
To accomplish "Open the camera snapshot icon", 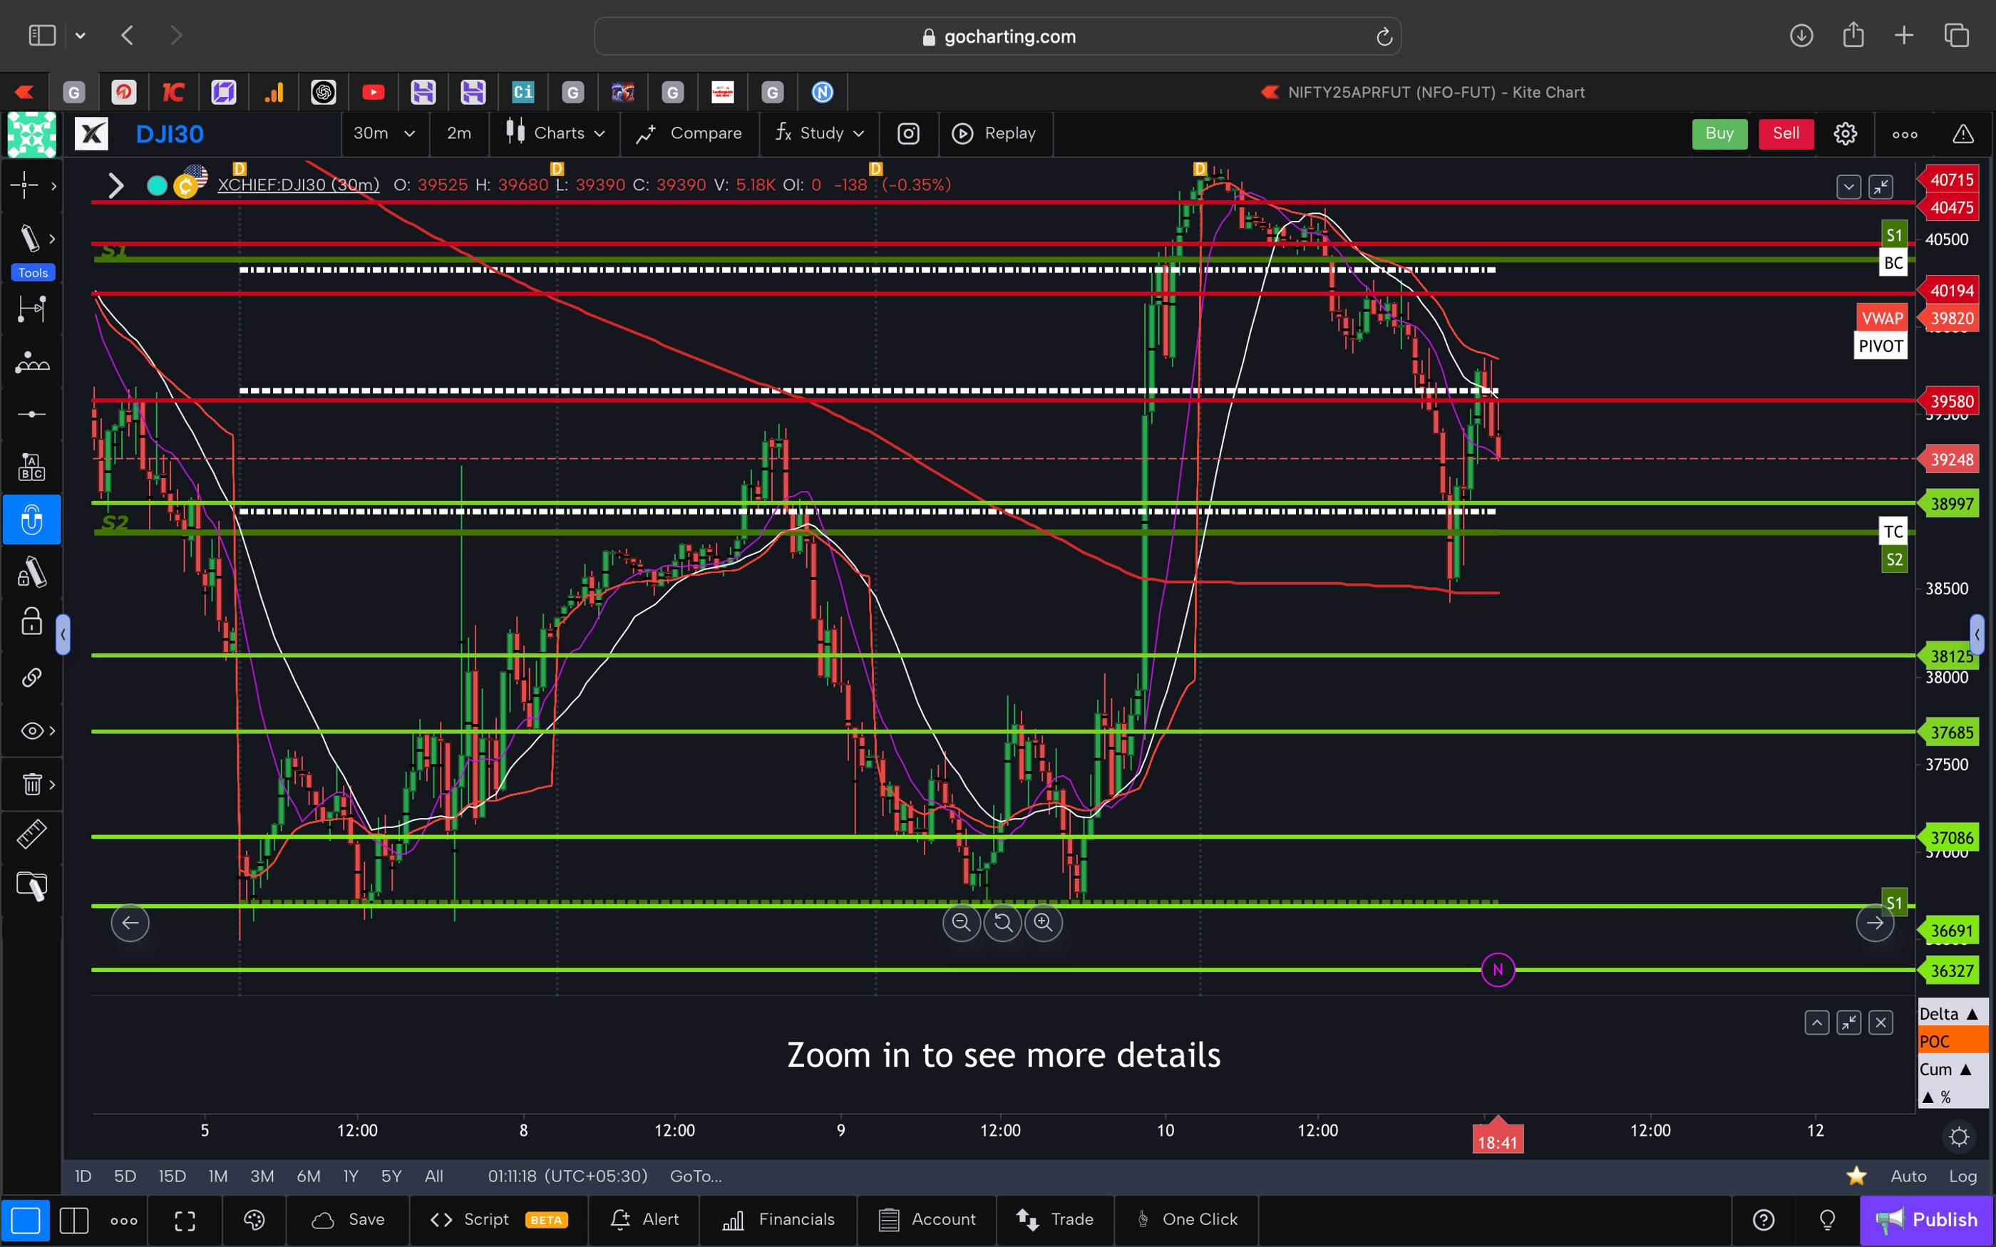I will [x=908, y=134].
